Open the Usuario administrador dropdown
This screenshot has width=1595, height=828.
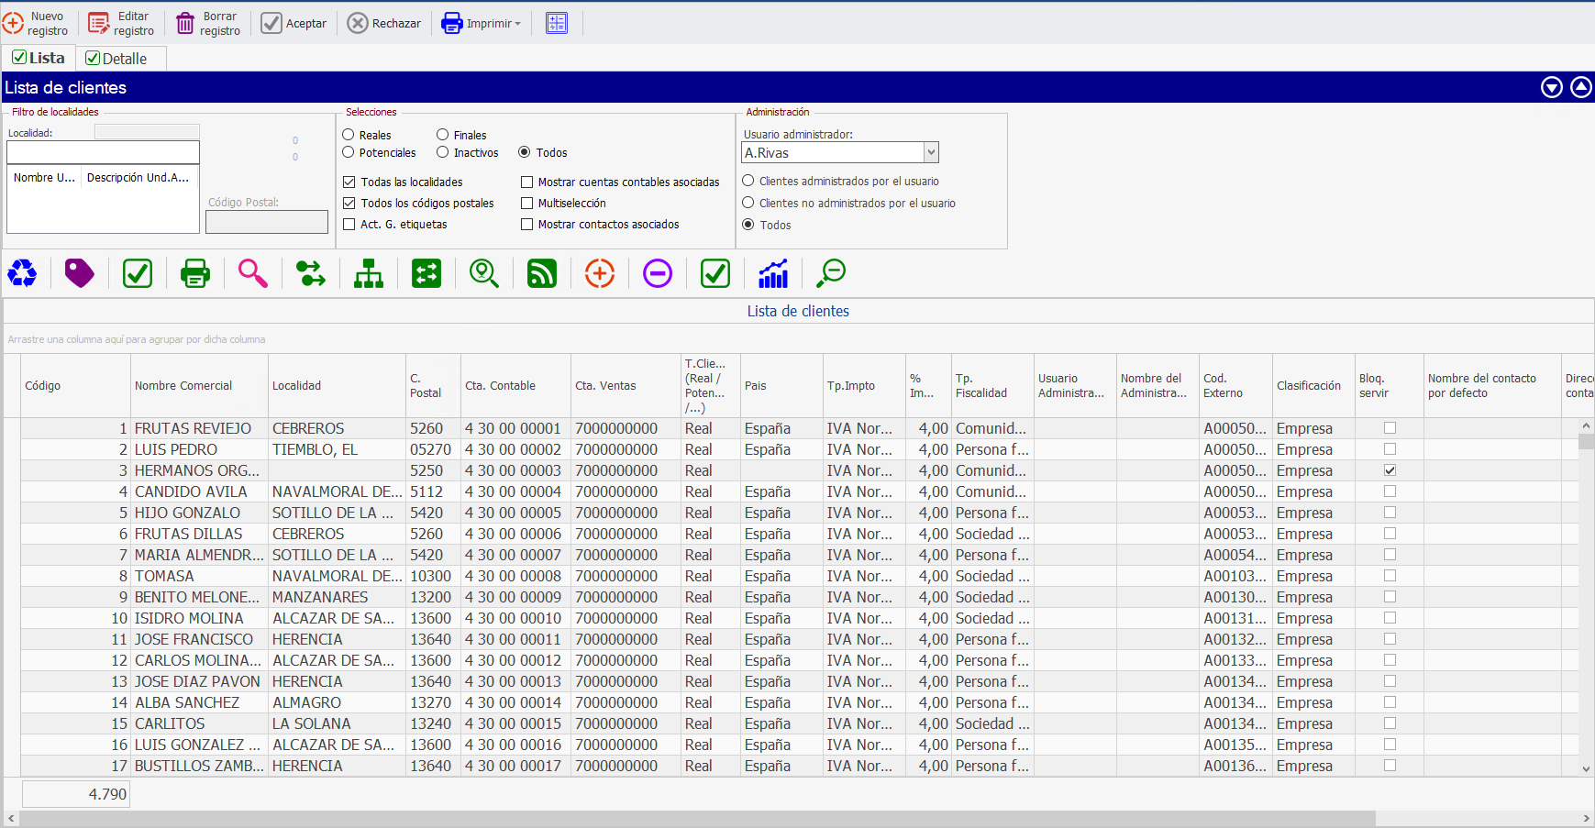click(931, 153)
